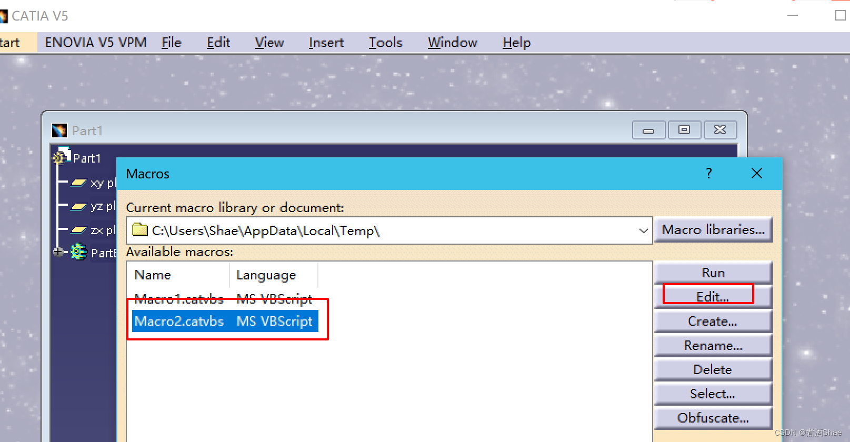The image size is (850, 442).
Task: Open the Tools menu
Action: tap(385, 43)
